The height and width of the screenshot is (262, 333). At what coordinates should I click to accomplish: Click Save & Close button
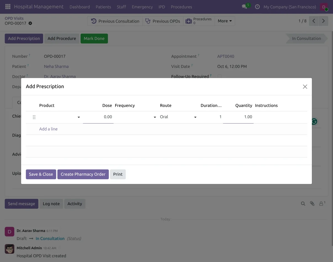41,174
